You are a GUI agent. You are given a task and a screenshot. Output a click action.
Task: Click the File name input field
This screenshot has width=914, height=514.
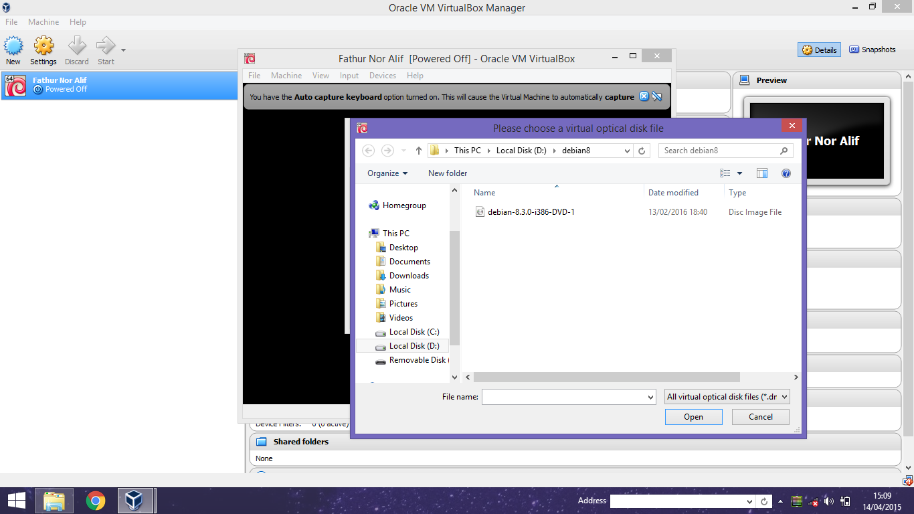pyautogui.click(x=563, y=397)
